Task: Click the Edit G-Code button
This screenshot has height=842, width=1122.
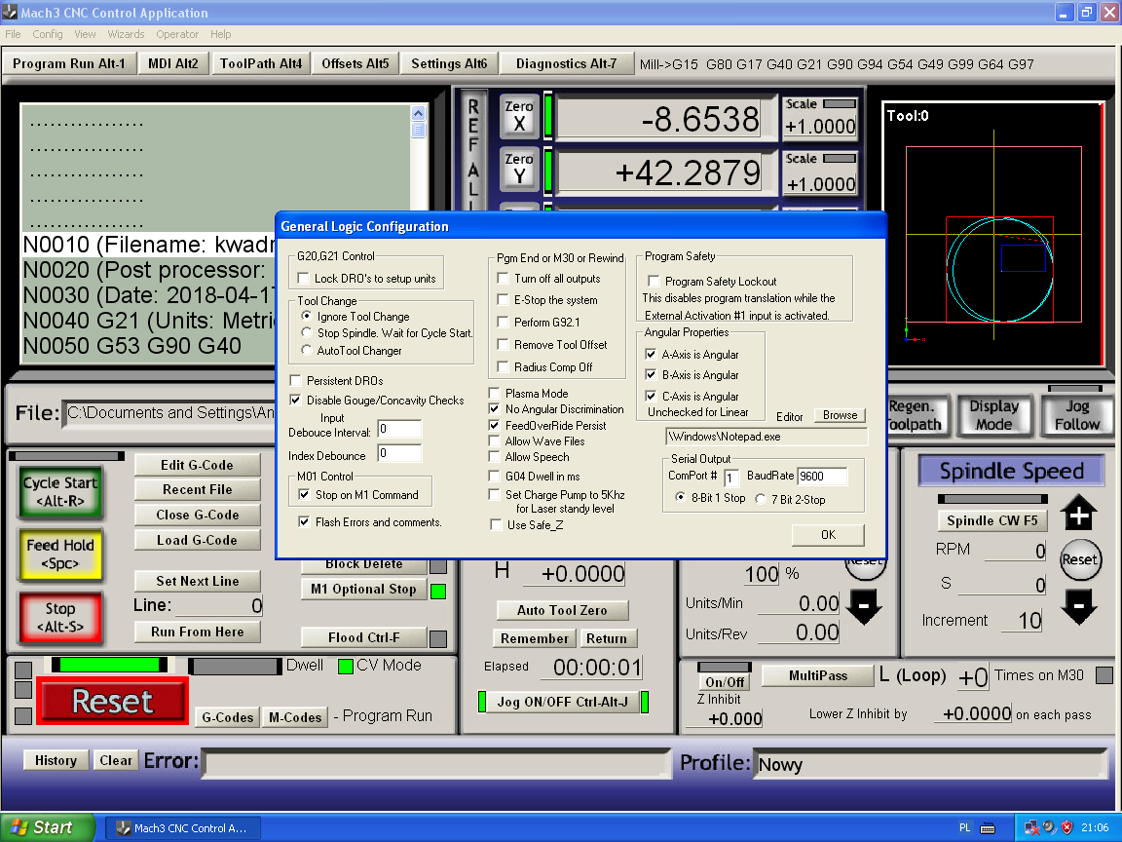Action: (x=197, y=465)
